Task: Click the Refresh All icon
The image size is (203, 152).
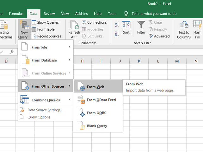Action: point(74,25)
